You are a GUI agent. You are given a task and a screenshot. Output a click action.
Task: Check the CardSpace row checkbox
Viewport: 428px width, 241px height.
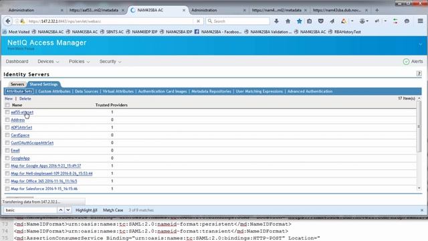7,135
